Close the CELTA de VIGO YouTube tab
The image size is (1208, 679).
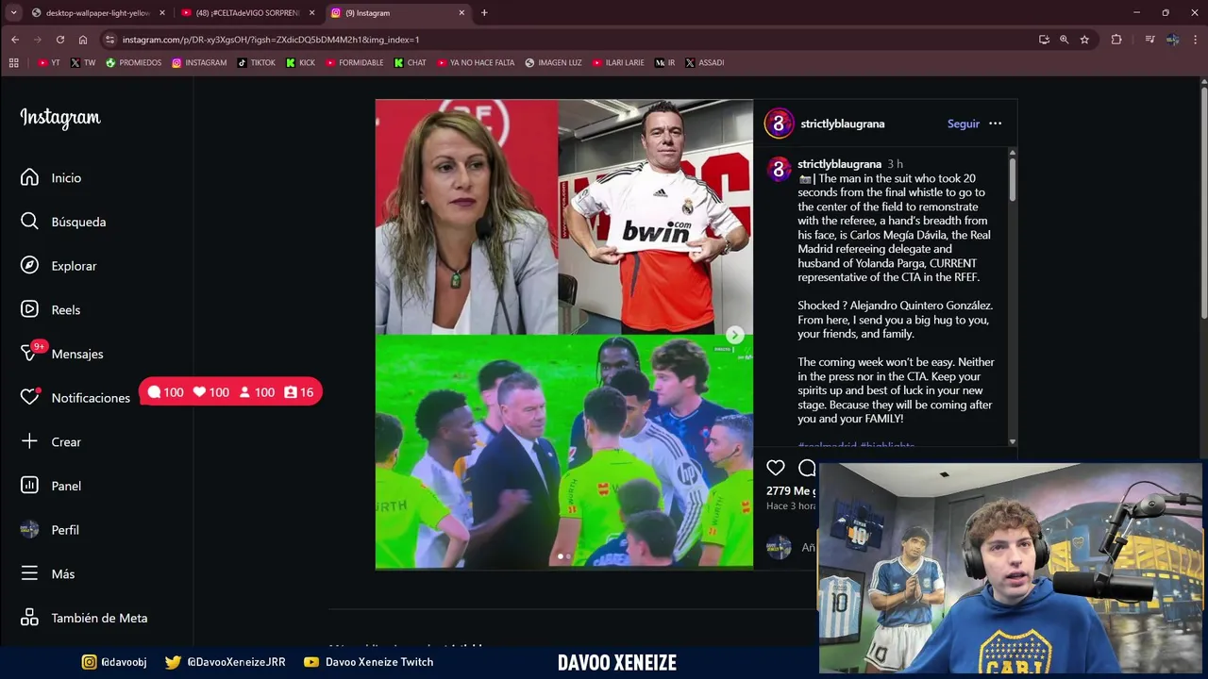pos(311,13)
